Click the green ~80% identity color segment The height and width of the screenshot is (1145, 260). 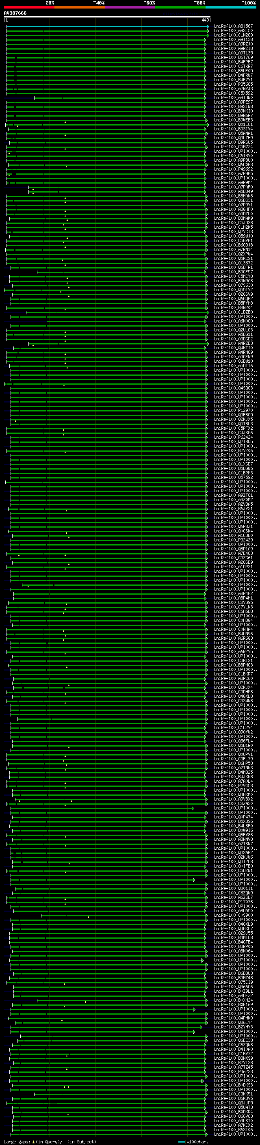tap(180, 7)
